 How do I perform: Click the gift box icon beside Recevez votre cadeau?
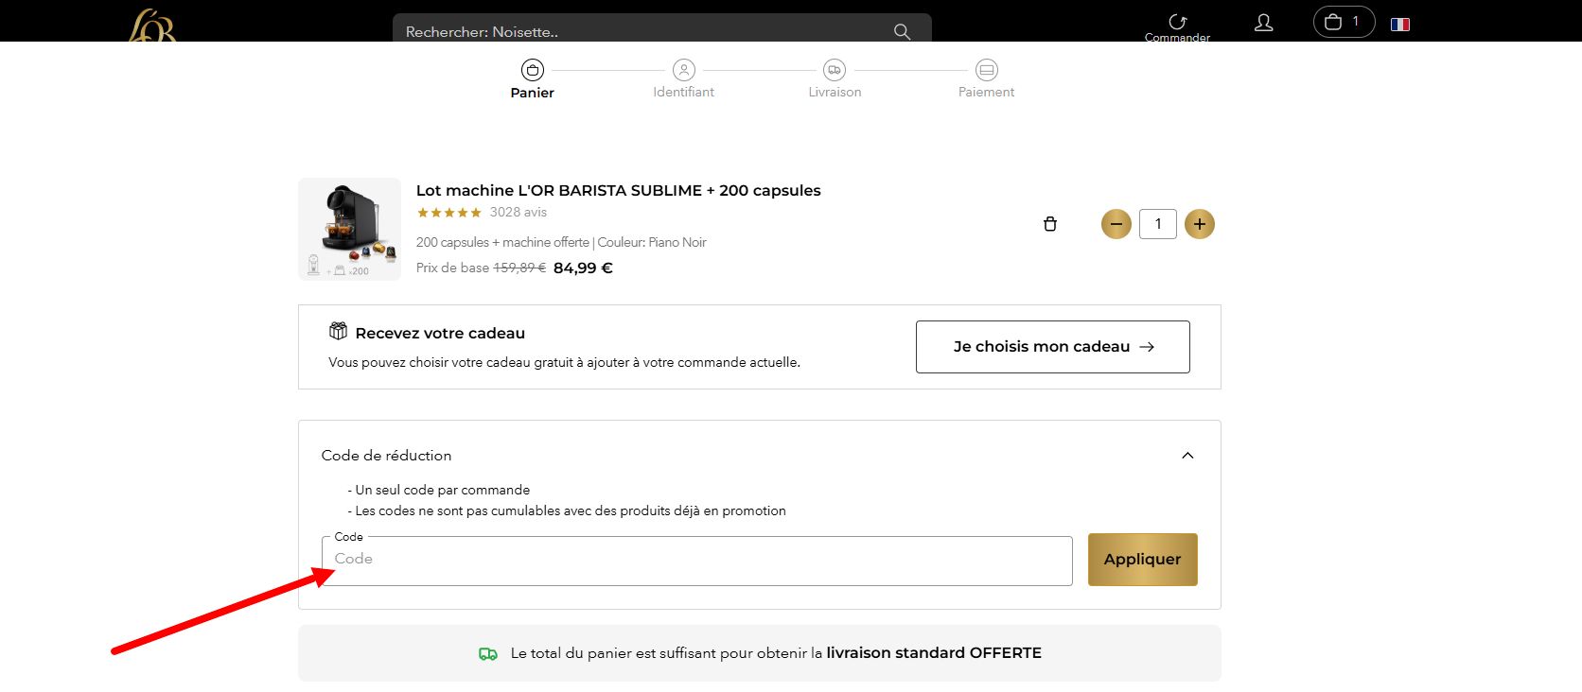coord(338,331)
